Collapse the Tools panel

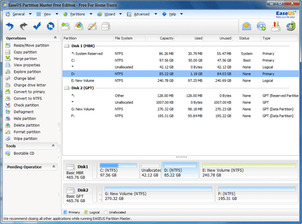[x=53, y=145]
